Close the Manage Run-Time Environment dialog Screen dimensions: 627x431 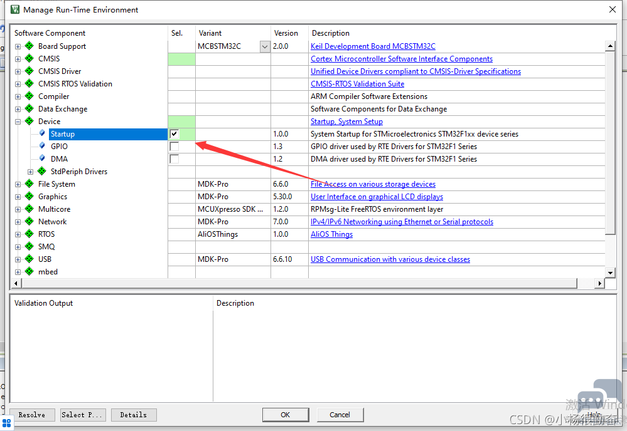pos(612,9)
